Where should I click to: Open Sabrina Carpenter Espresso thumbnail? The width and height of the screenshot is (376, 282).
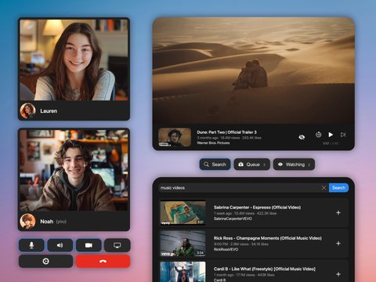coord(183,212)
